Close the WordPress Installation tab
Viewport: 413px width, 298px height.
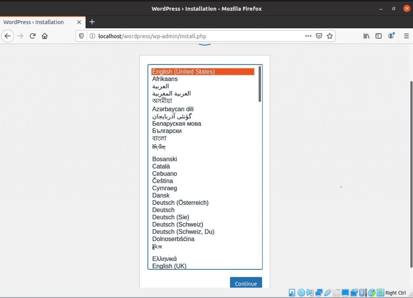79,22
